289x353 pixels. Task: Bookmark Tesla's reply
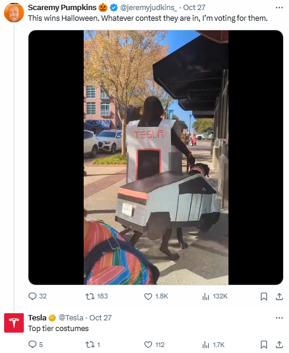[x=263, y=345]
